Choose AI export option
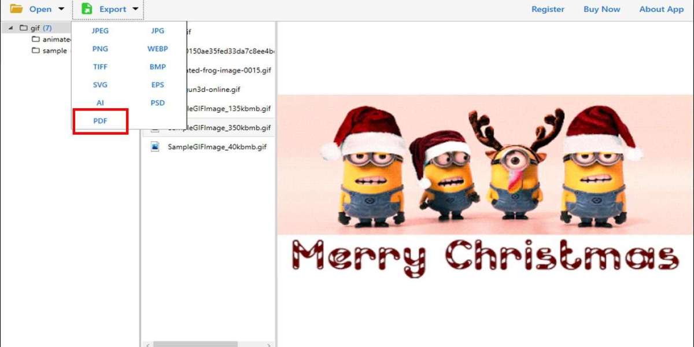 point(100,102)
